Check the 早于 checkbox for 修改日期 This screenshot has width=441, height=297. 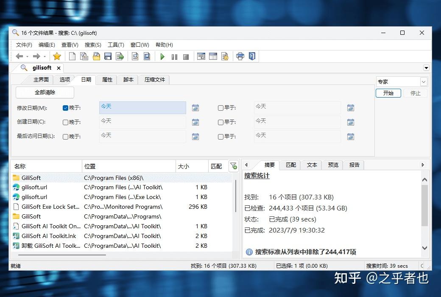pyautogui.click(x=220, y=107)
